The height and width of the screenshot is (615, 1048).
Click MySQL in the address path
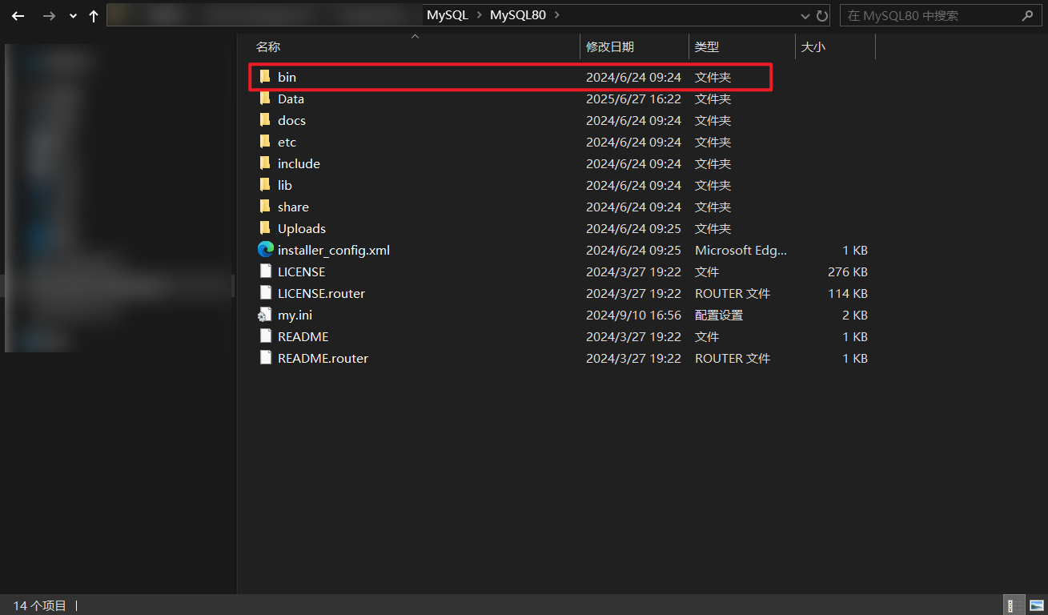coord(448,15)
